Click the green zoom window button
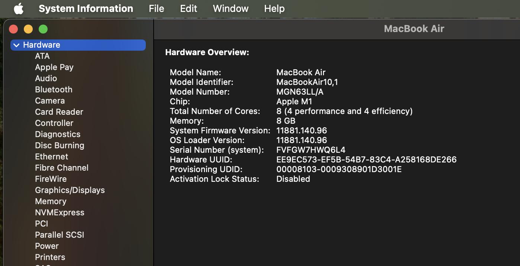The height and width of the screenshot is (266, 520). 43,29
